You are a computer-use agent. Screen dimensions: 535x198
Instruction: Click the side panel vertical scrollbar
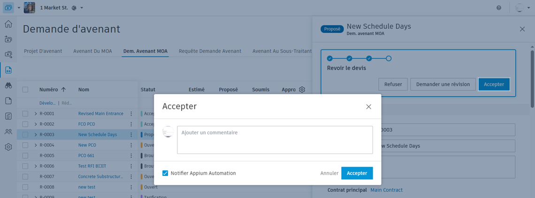pos(532,78)
